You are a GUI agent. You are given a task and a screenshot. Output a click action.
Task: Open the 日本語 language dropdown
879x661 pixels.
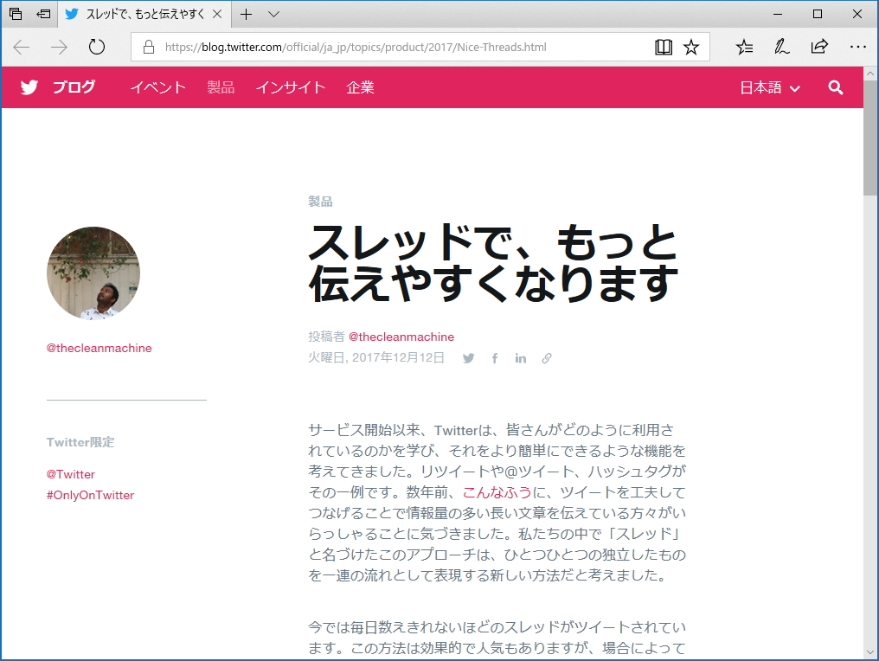(x=768, y=87)
